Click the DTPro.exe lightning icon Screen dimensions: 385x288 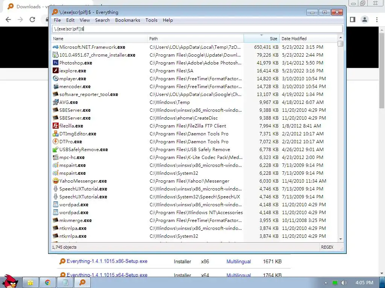56,141
